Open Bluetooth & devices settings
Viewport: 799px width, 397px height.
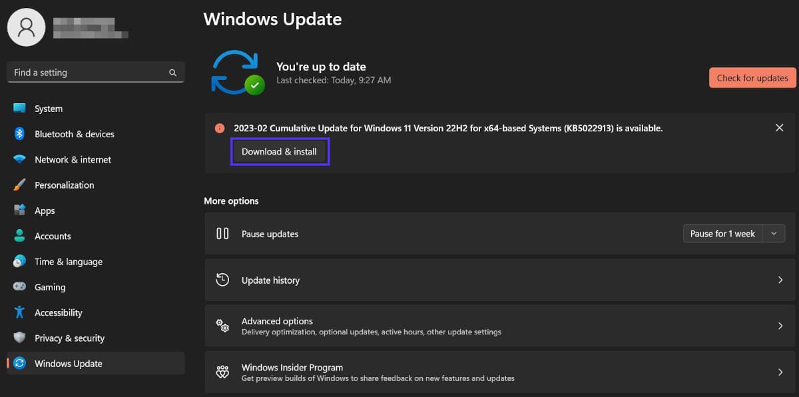73,134
